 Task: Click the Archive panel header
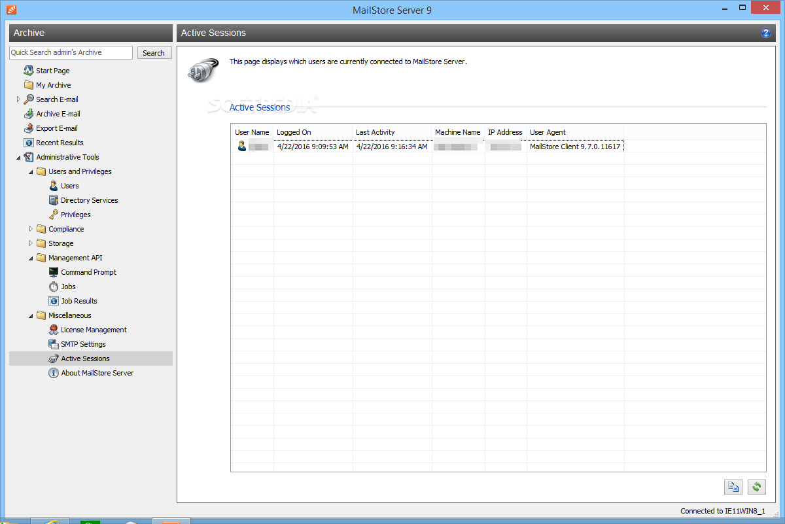[91, 33]
